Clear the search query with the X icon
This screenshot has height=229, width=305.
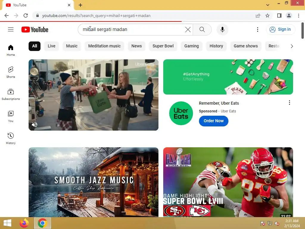(x=188, y=30)
